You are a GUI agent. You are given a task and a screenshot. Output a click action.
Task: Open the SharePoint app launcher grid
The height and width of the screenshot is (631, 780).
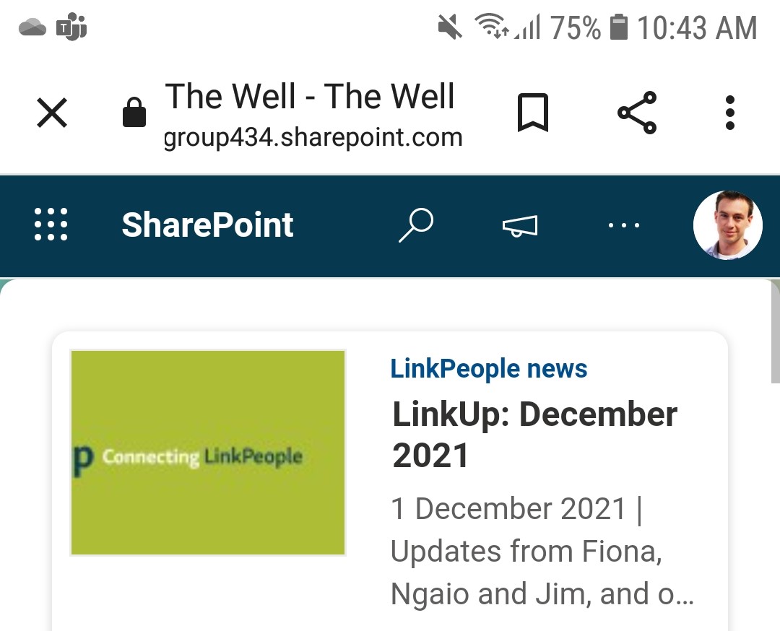[x=51, y=225]
